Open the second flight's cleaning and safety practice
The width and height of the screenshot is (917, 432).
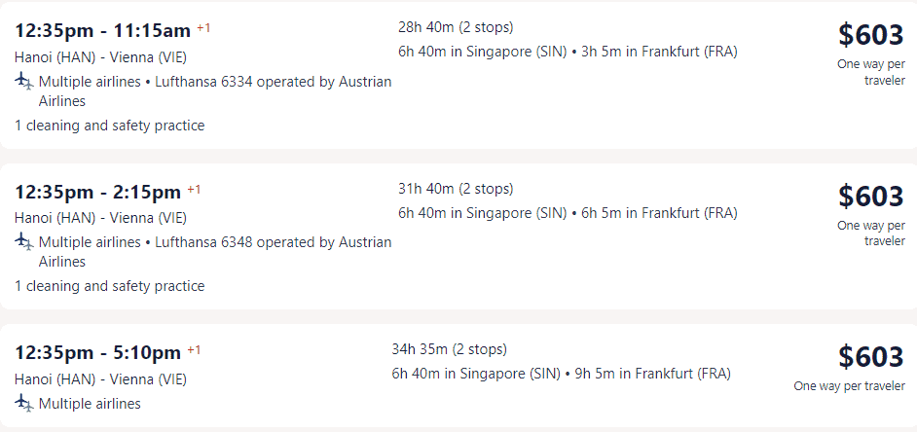click(x=110, y=286)
